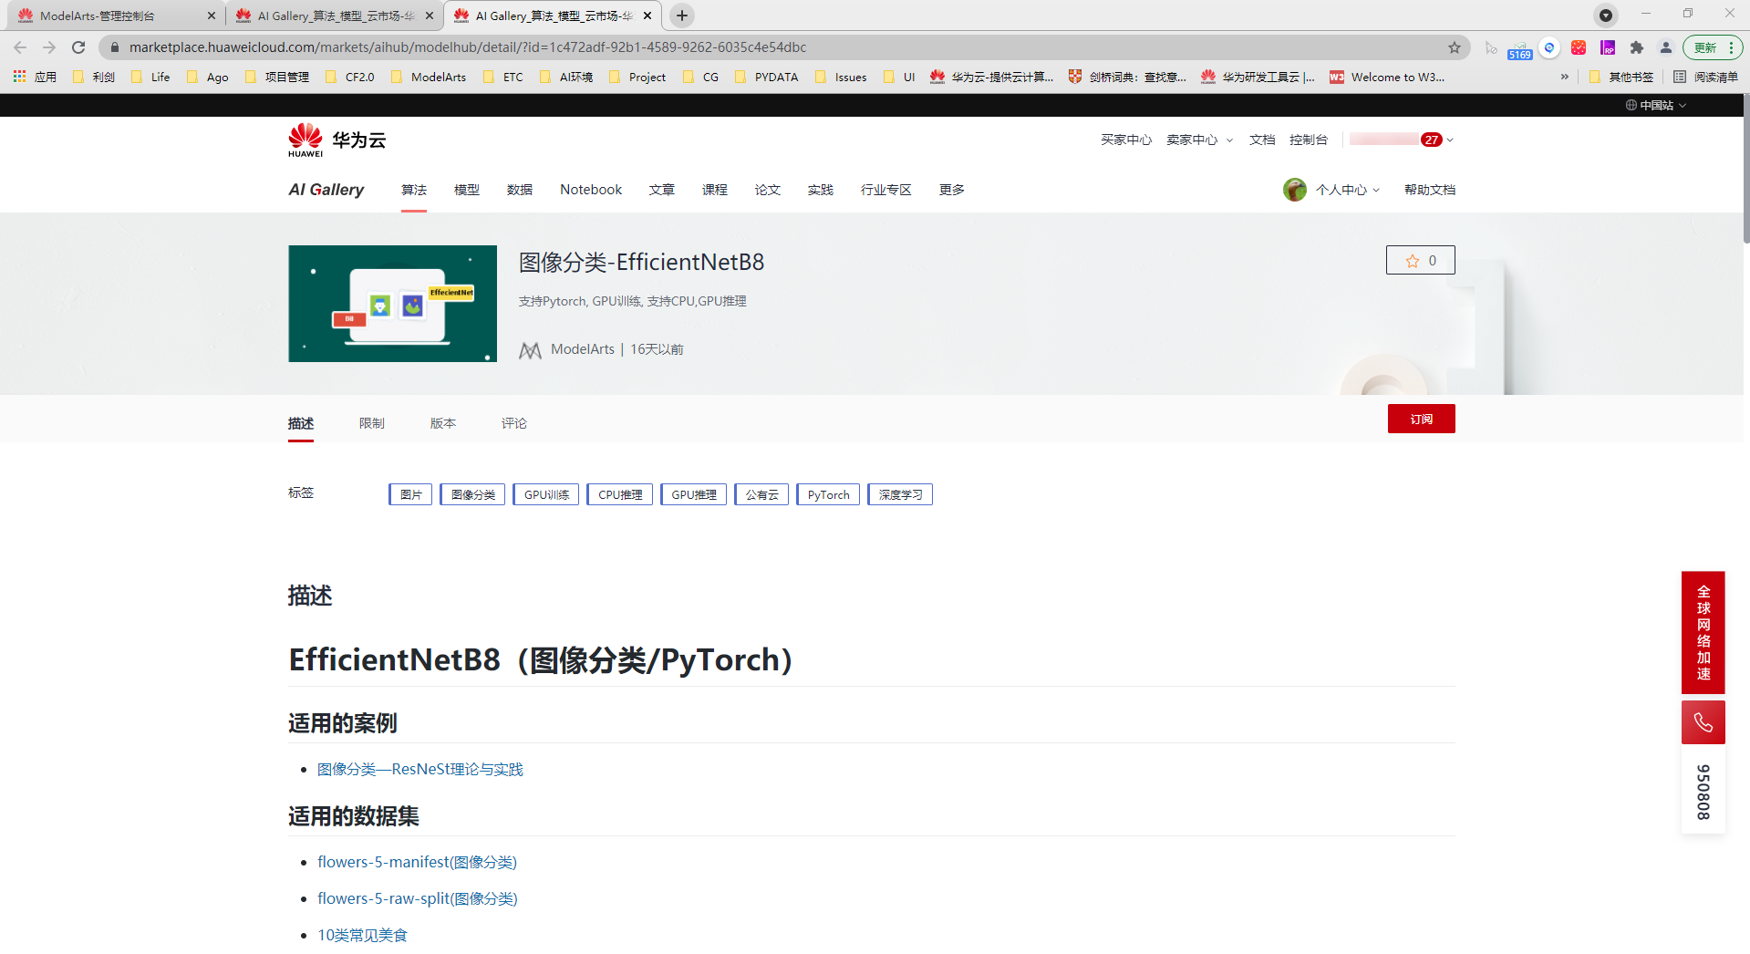Open the 中国站 region dropdown
Viewport: 1750px width, 954px height.
[x=1656, y=105]
